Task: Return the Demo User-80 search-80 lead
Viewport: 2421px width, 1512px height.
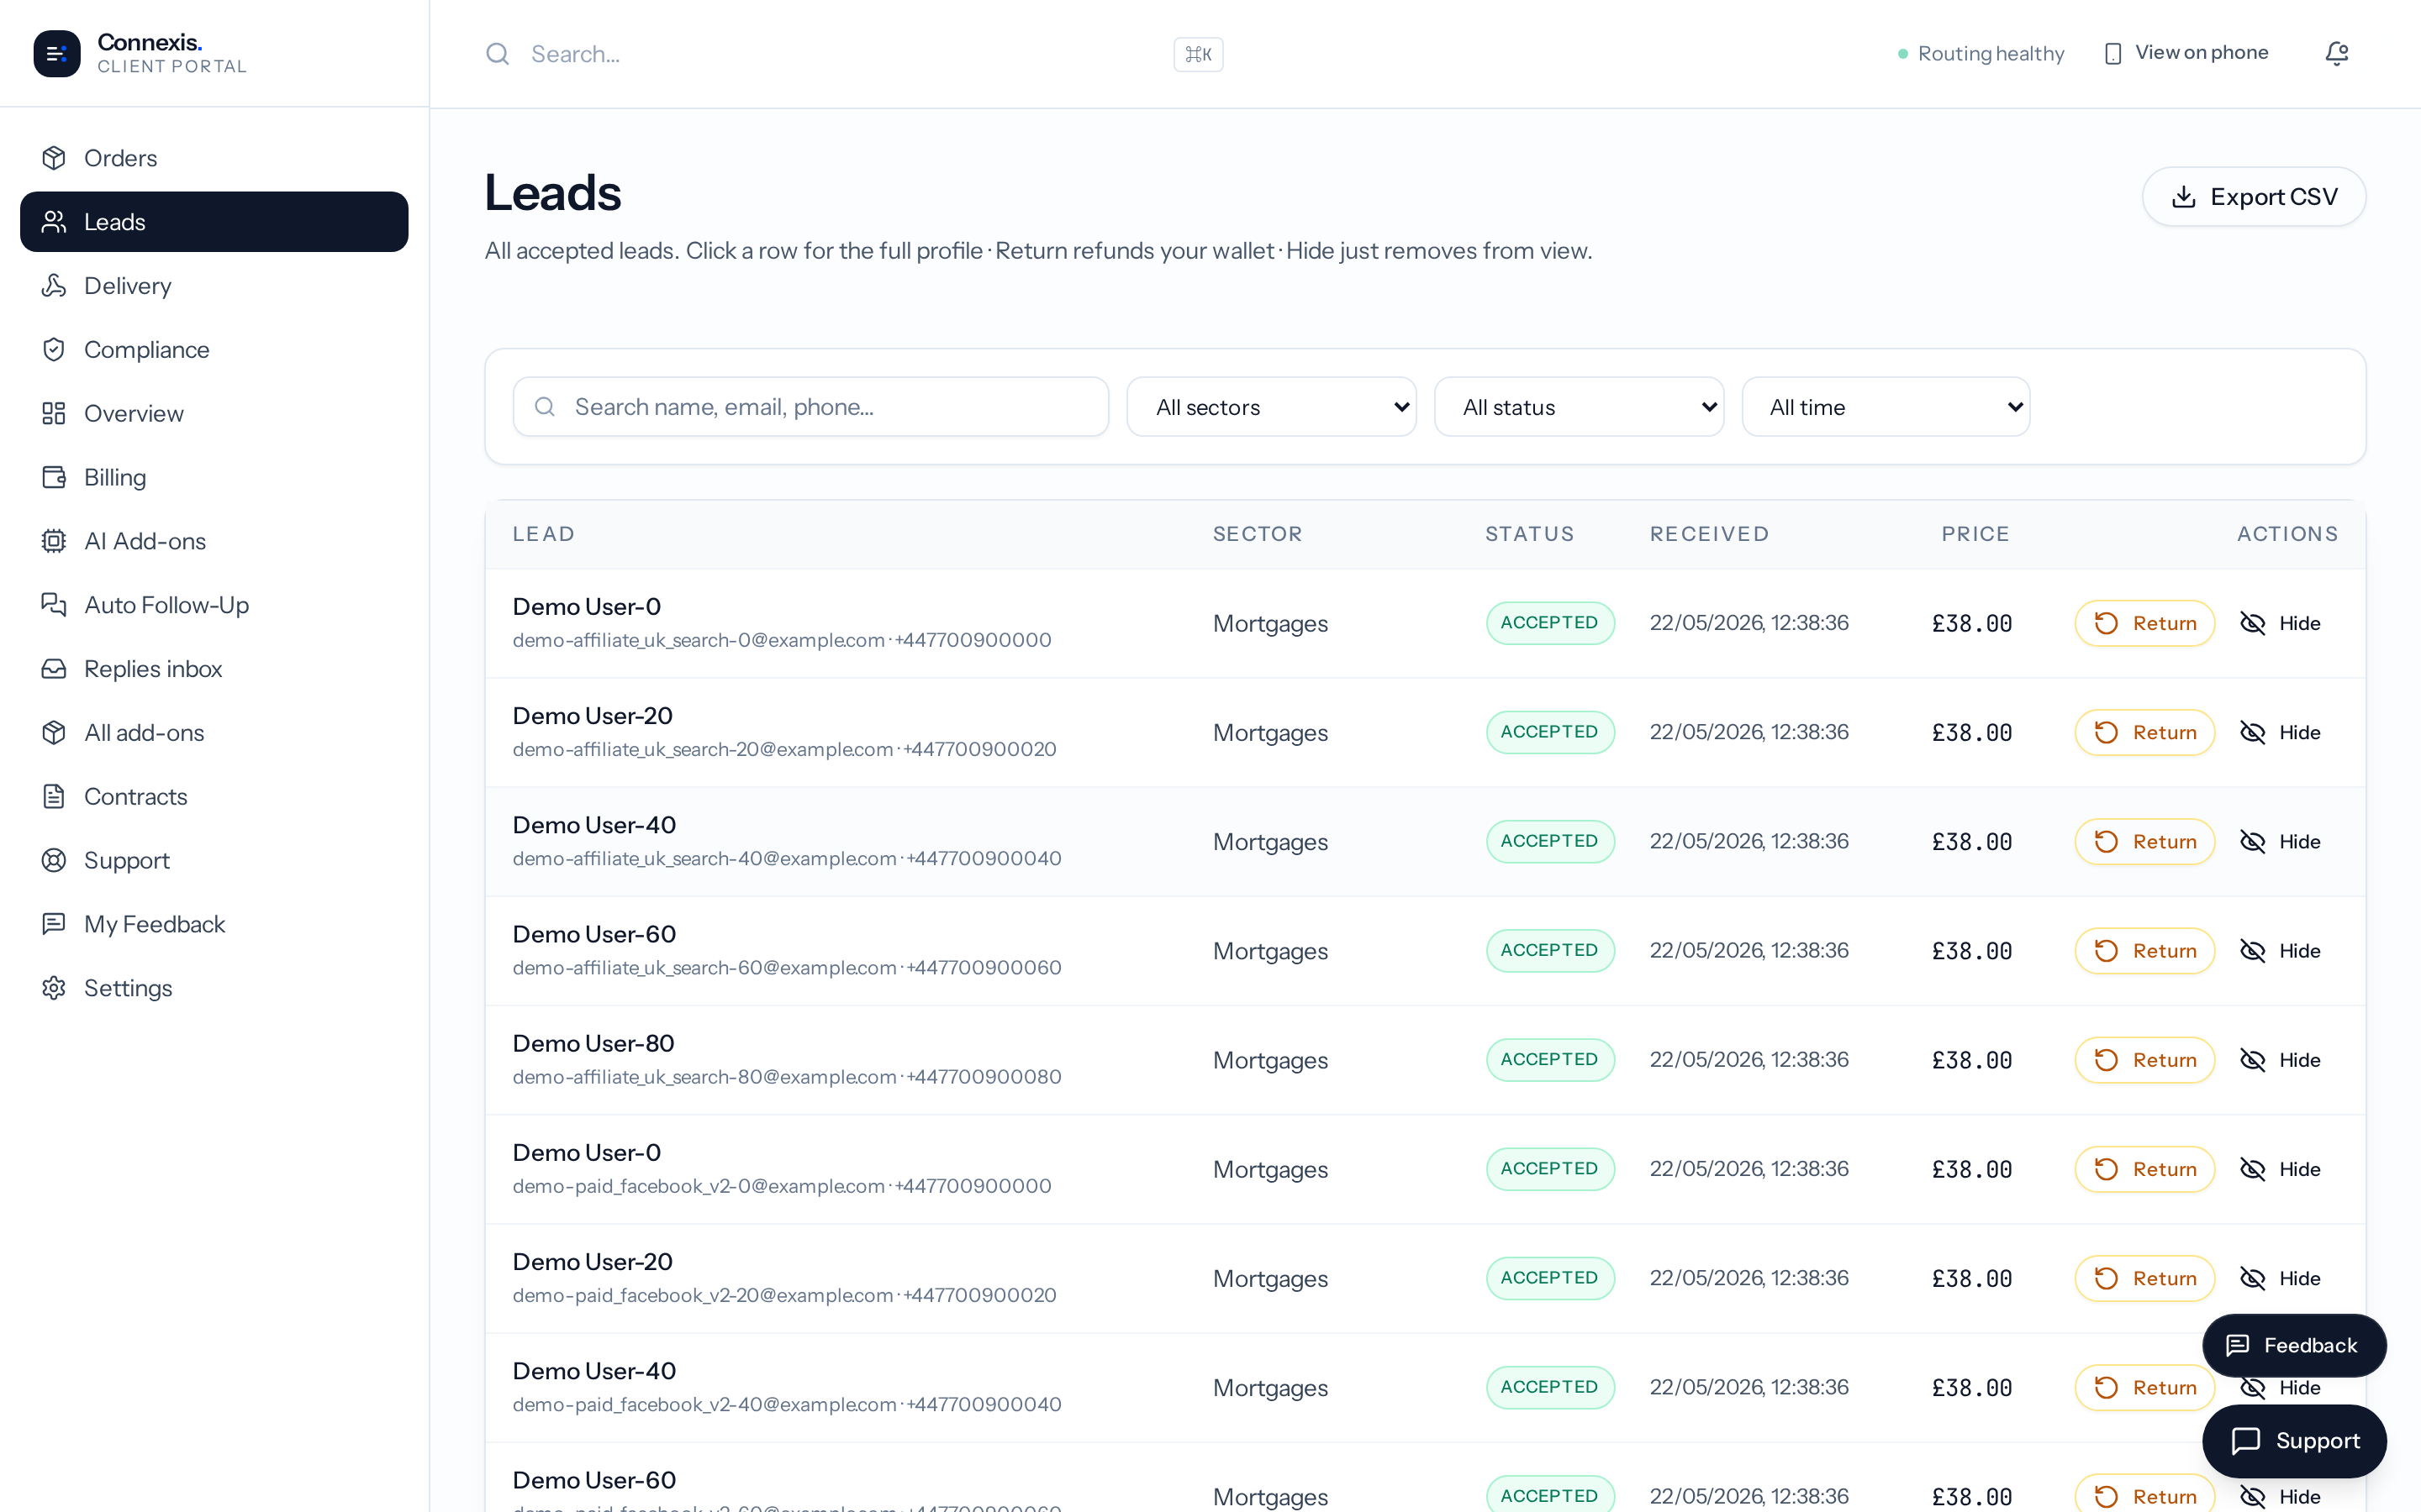Action: (2145, 1060)
